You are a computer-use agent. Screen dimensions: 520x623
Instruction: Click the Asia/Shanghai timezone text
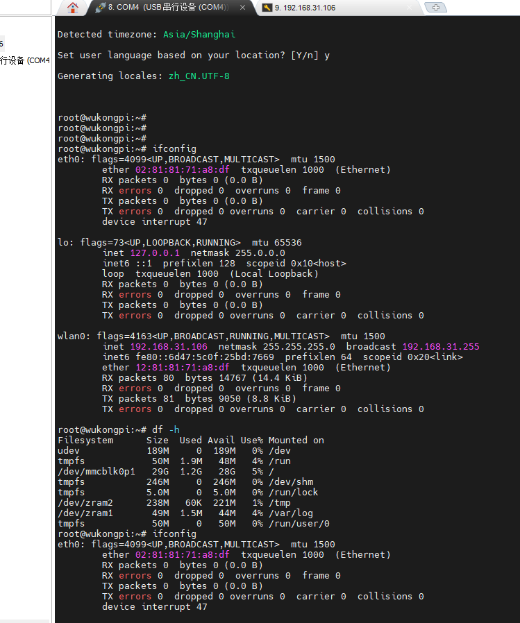(x=199, y=35)
